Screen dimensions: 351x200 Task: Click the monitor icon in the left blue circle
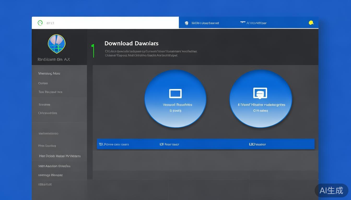pyautogui.click(x=175, y=93)
